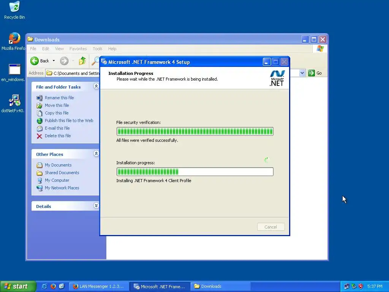Open the View menu in Downloads
The width and height of the screenshot is (389, 292).
tap(59, 49)
